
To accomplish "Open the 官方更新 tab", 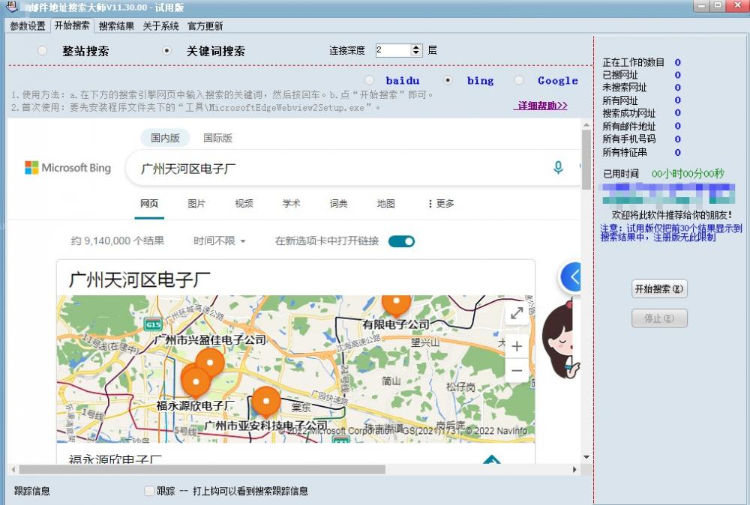I will click(x=205, y=25).
